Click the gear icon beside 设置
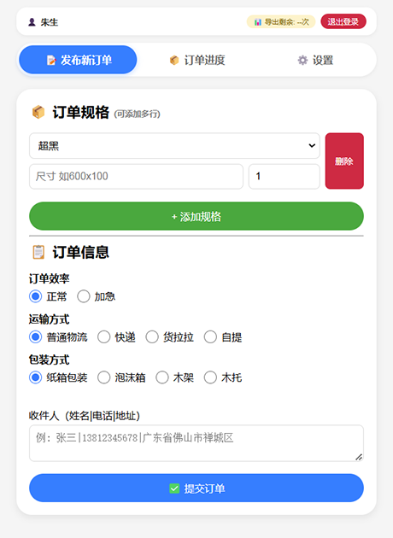Screen dimensions: 393x538 pyautogui.click(x=302, y=61)
